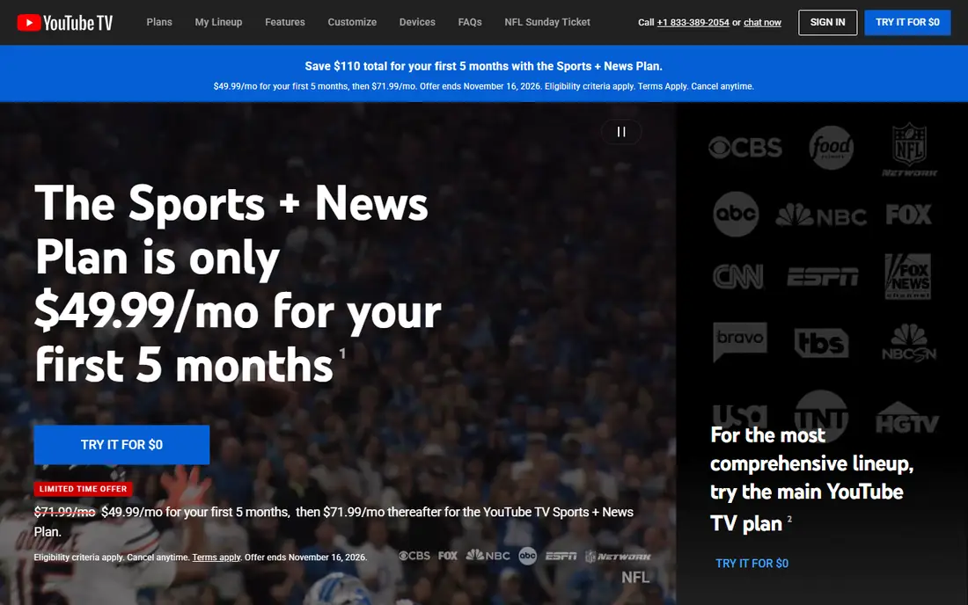Open the My Lineup page
The width and height of the screenshot is (968, 605).
pos(218,22)
